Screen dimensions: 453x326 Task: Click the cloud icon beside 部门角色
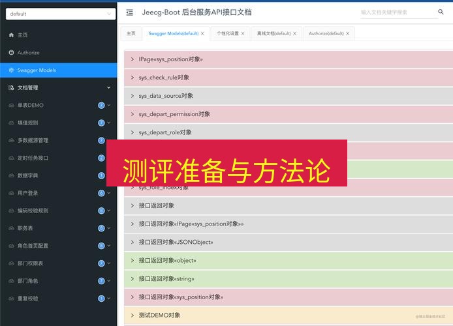pos(11,281)
